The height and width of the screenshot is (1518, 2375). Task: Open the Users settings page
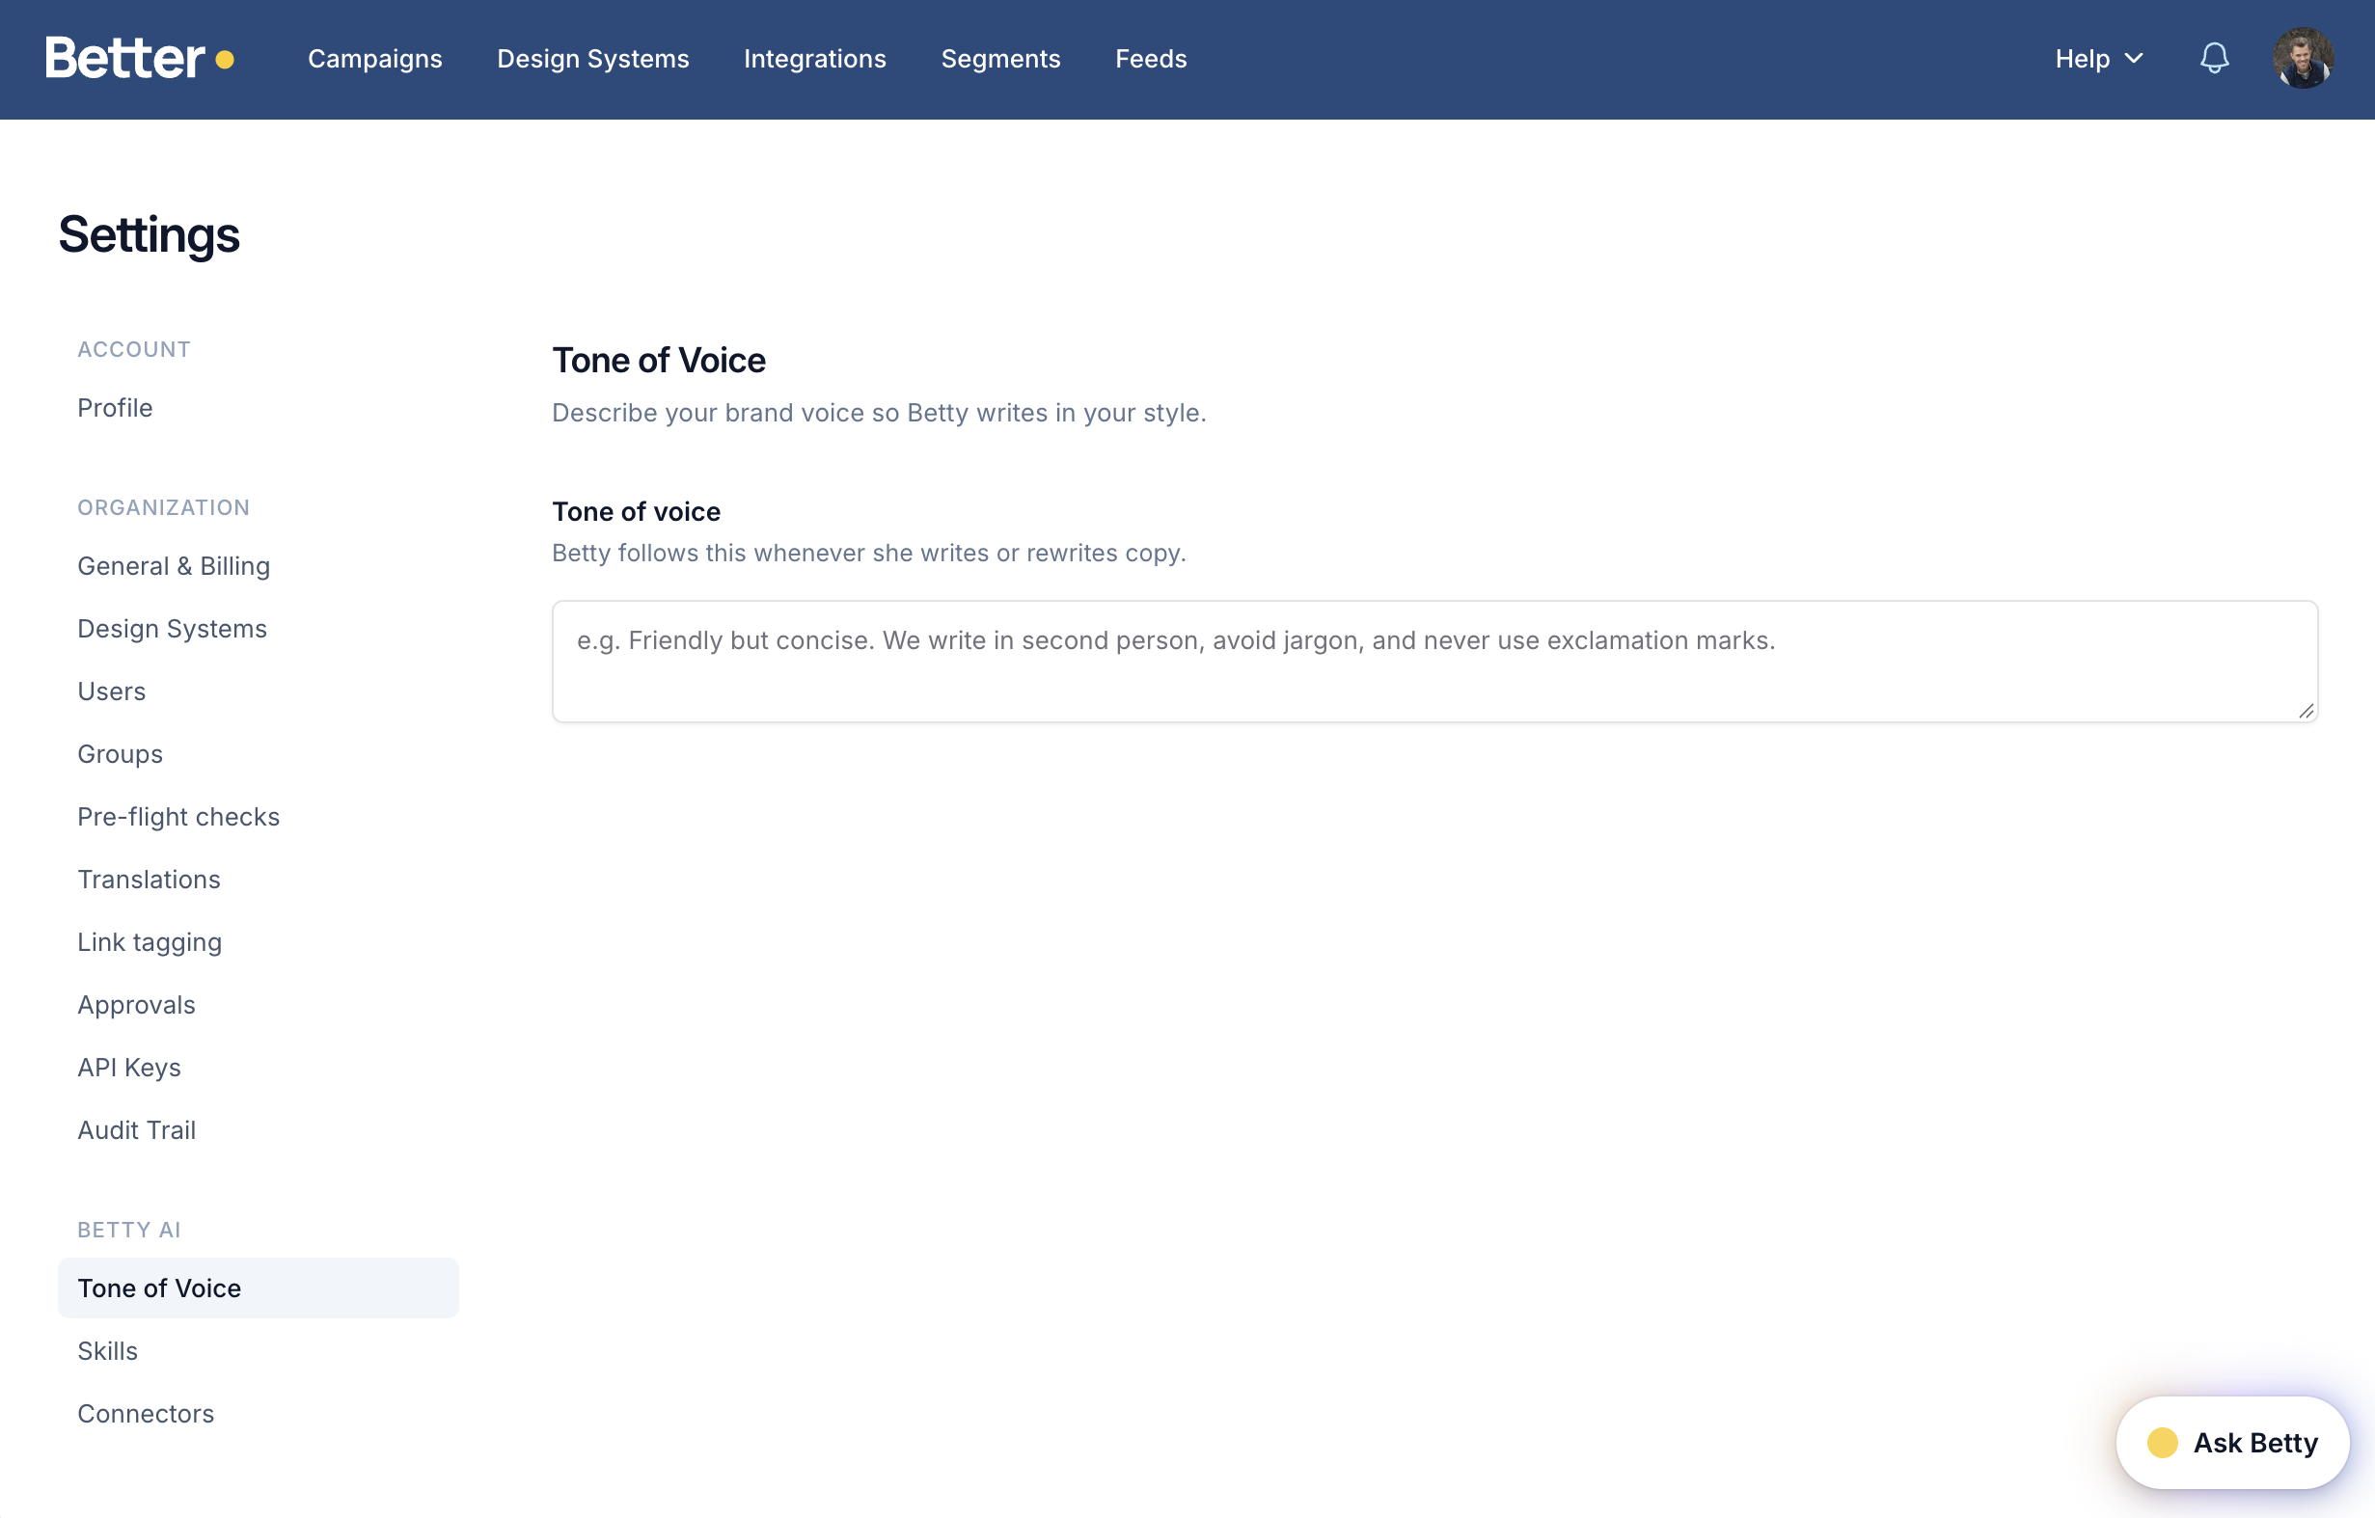(258, 691)
